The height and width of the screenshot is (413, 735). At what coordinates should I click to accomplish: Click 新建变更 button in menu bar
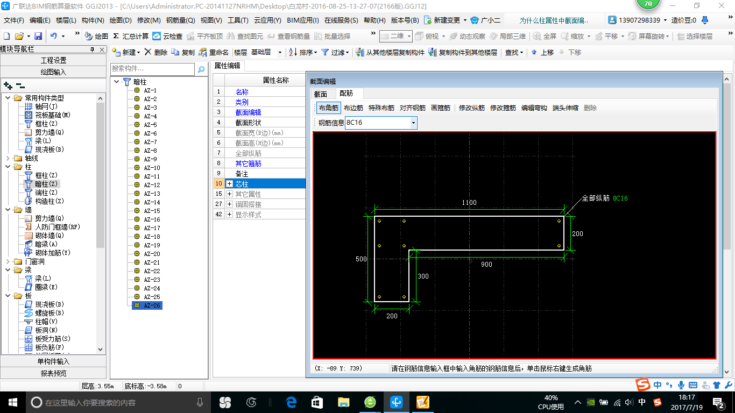446,20
